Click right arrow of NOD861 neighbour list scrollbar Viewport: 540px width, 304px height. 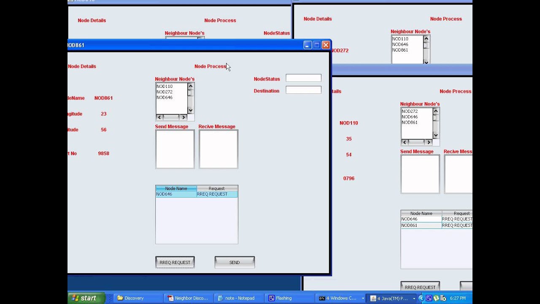184,117
